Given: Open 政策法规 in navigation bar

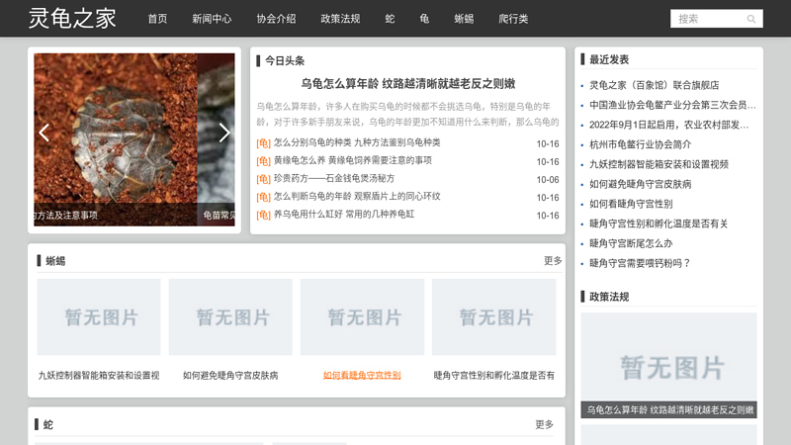Looking at the screenshot, I should click(340, 19).
